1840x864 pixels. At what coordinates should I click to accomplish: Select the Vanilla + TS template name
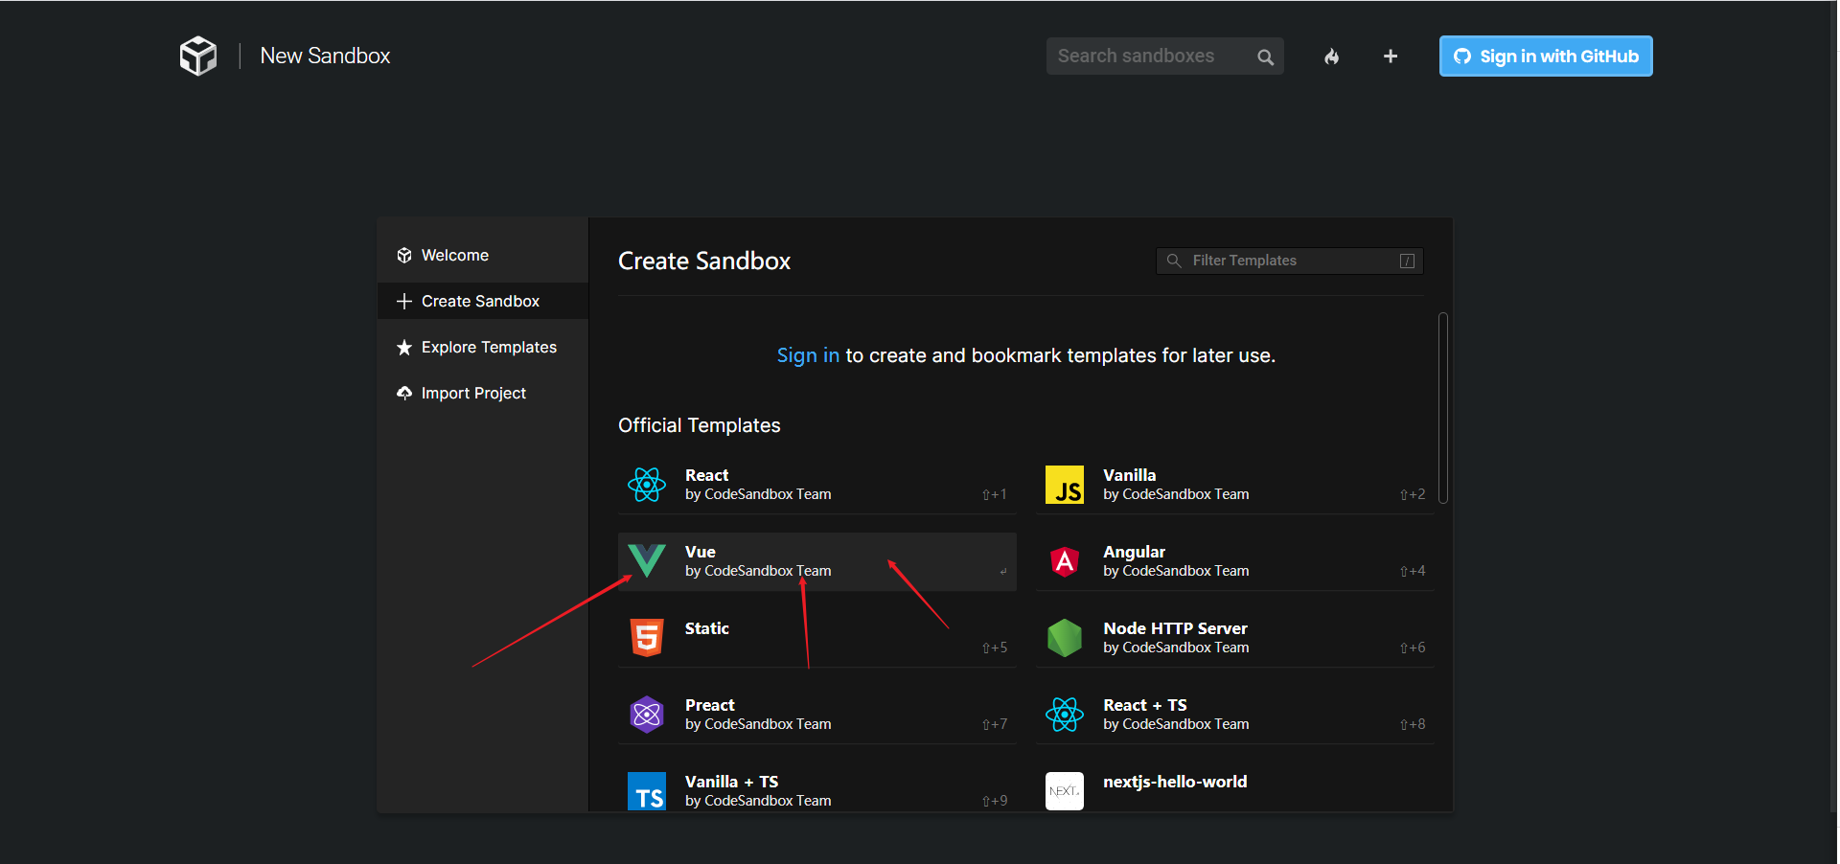732,782
